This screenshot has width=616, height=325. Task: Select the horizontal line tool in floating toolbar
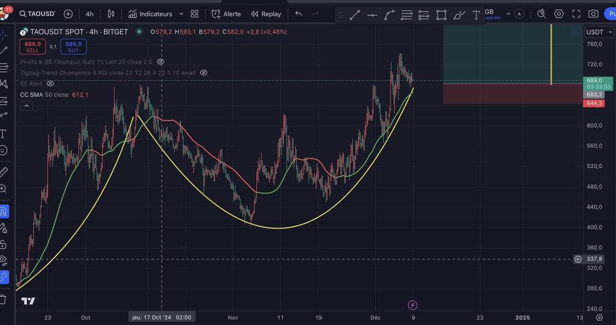pyautogui.click(x=372, y=15)
